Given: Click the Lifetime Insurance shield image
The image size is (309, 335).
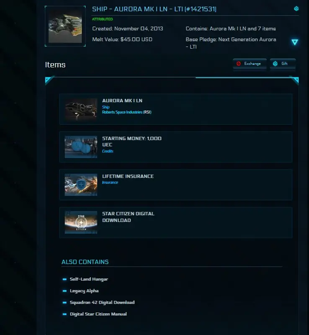Looking at the screenshot, I should 81,185.
